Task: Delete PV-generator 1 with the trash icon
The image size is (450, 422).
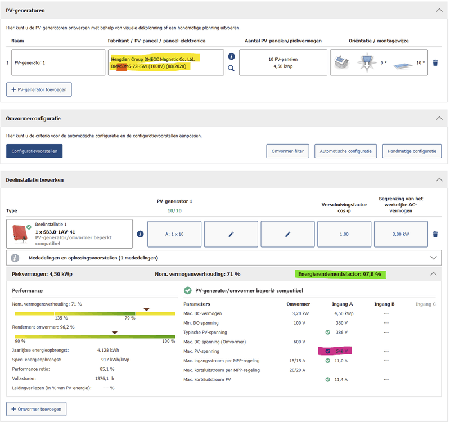Action: 435,62
